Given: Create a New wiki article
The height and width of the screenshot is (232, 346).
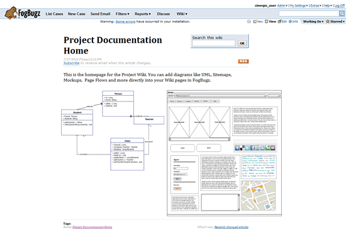Looking at the screenshot, I should click(x=258, y=21).
